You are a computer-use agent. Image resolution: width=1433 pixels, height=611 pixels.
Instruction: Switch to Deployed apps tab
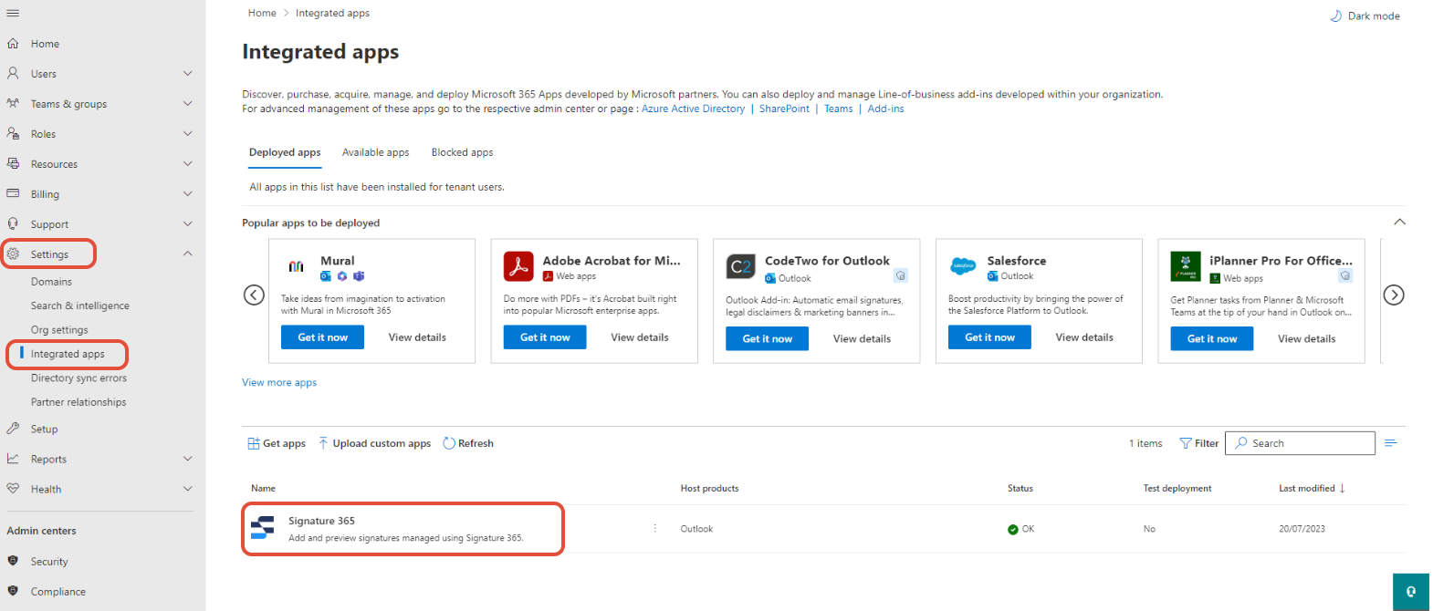(x=285, y=152)
